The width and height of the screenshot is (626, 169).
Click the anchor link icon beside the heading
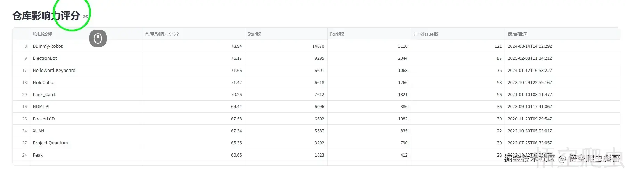85,16
